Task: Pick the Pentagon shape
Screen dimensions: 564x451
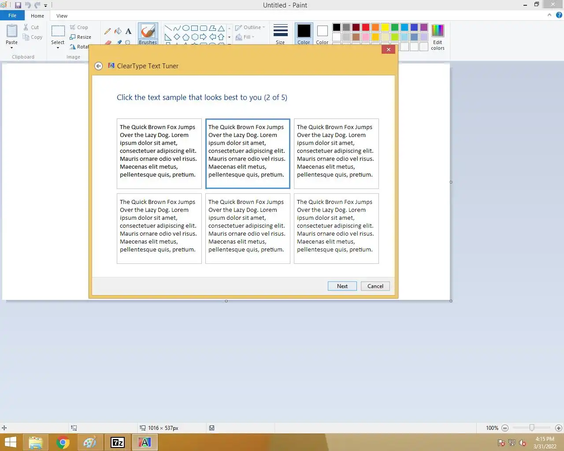Action: point(186,37)
